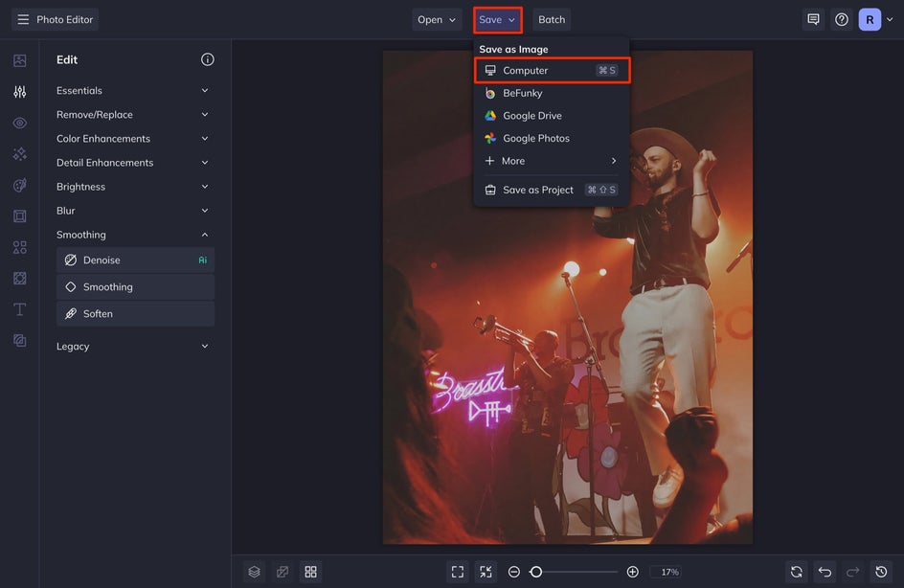This screenshot has height=588, width=904.
Task: Click the fit to screen icon
Action: pyautogui.click(x=458, y=572)
